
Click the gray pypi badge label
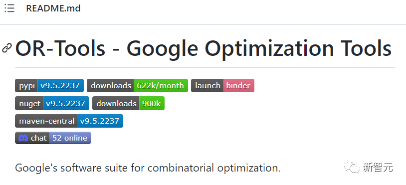[26, 86]
